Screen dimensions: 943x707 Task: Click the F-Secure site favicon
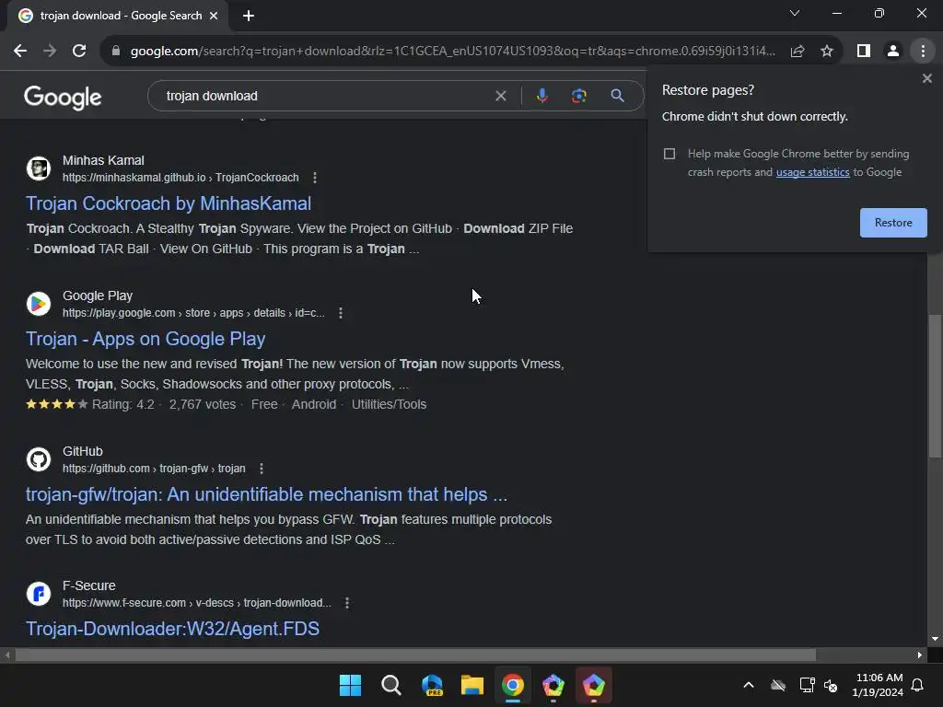click(x=39, y=594)
